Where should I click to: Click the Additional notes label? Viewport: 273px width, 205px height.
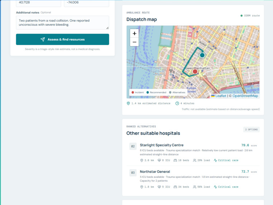point(28,13)
